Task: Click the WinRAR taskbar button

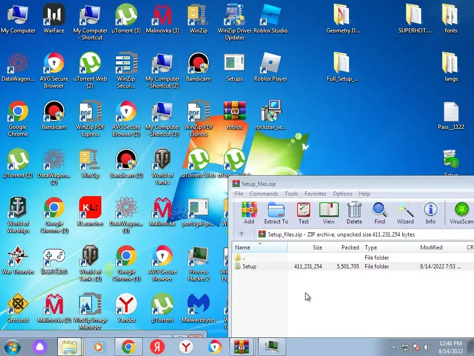Action: coord(241,347)
